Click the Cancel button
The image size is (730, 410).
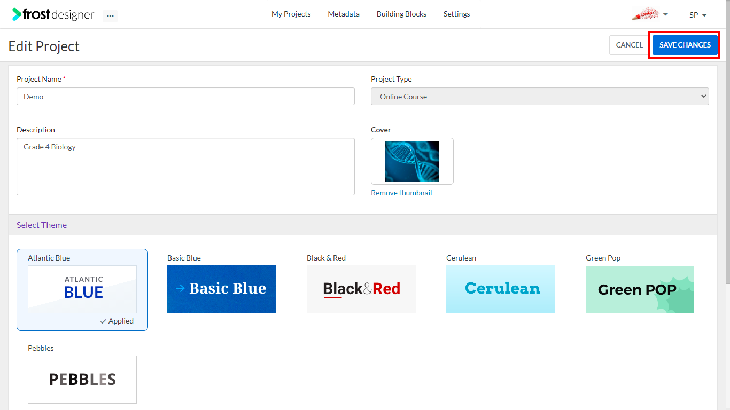pos(629,45)
